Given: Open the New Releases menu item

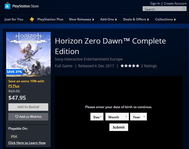Looking at the screenshot, I should [x=80, y=19].
